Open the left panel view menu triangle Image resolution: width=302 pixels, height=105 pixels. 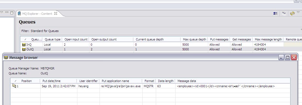(x=2, y=12)
